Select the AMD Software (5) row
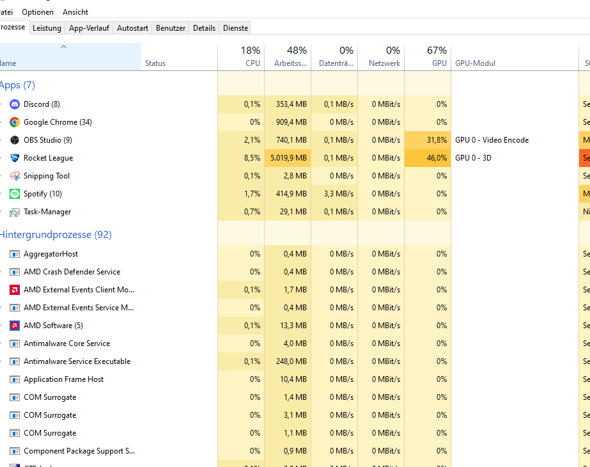 coord(295,326)
